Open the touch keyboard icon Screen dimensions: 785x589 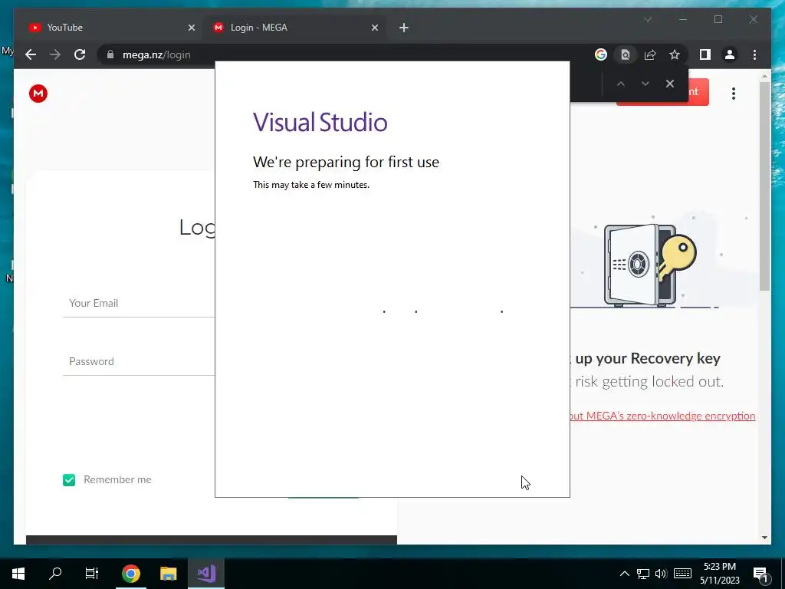click(682, 574)
